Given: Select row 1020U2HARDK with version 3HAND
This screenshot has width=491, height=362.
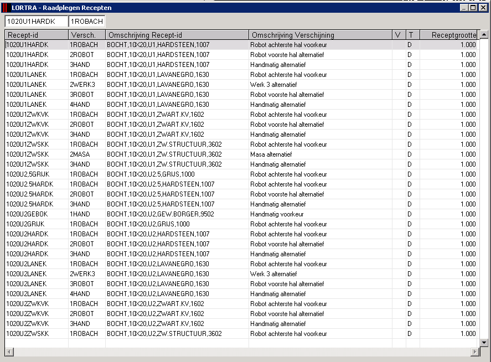Looking at the screenshot, I should (x=242, y=254).
